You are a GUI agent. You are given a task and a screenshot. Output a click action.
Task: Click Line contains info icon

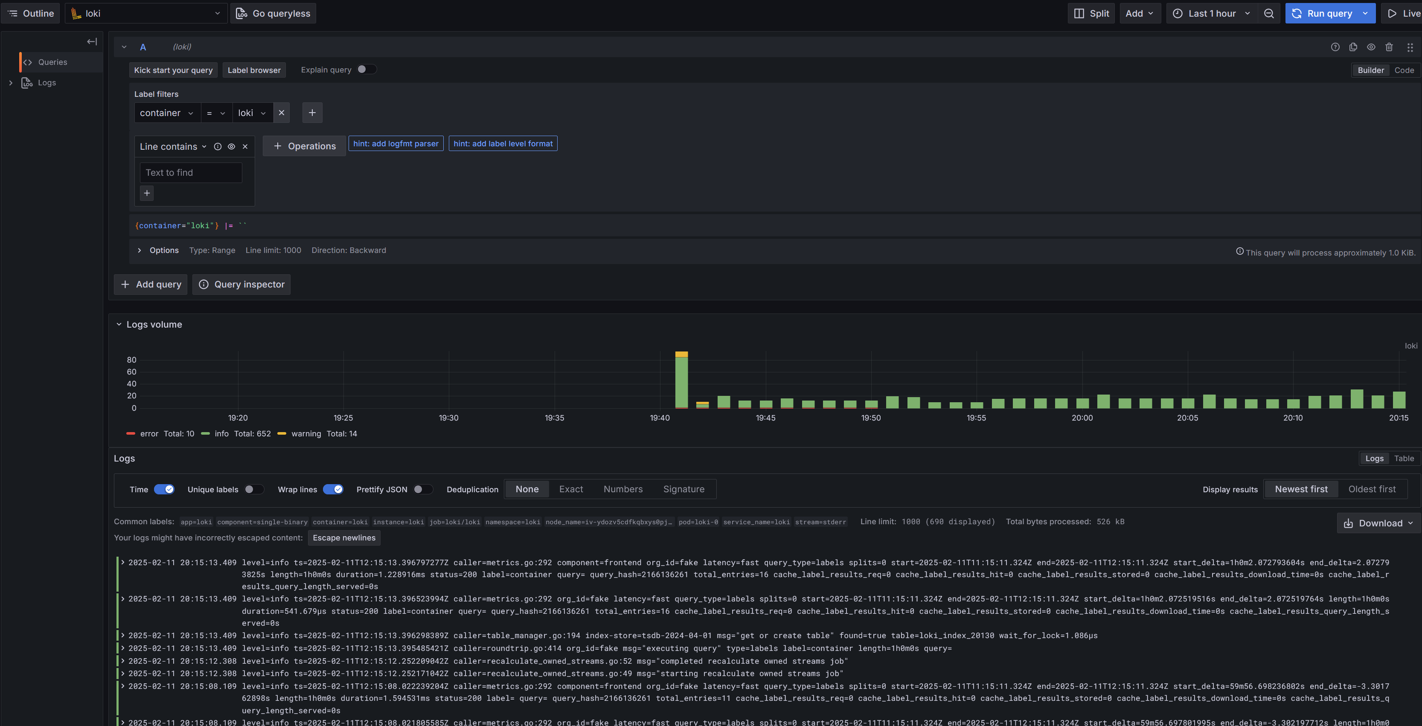pyautogui.click(x=218, y=146)
